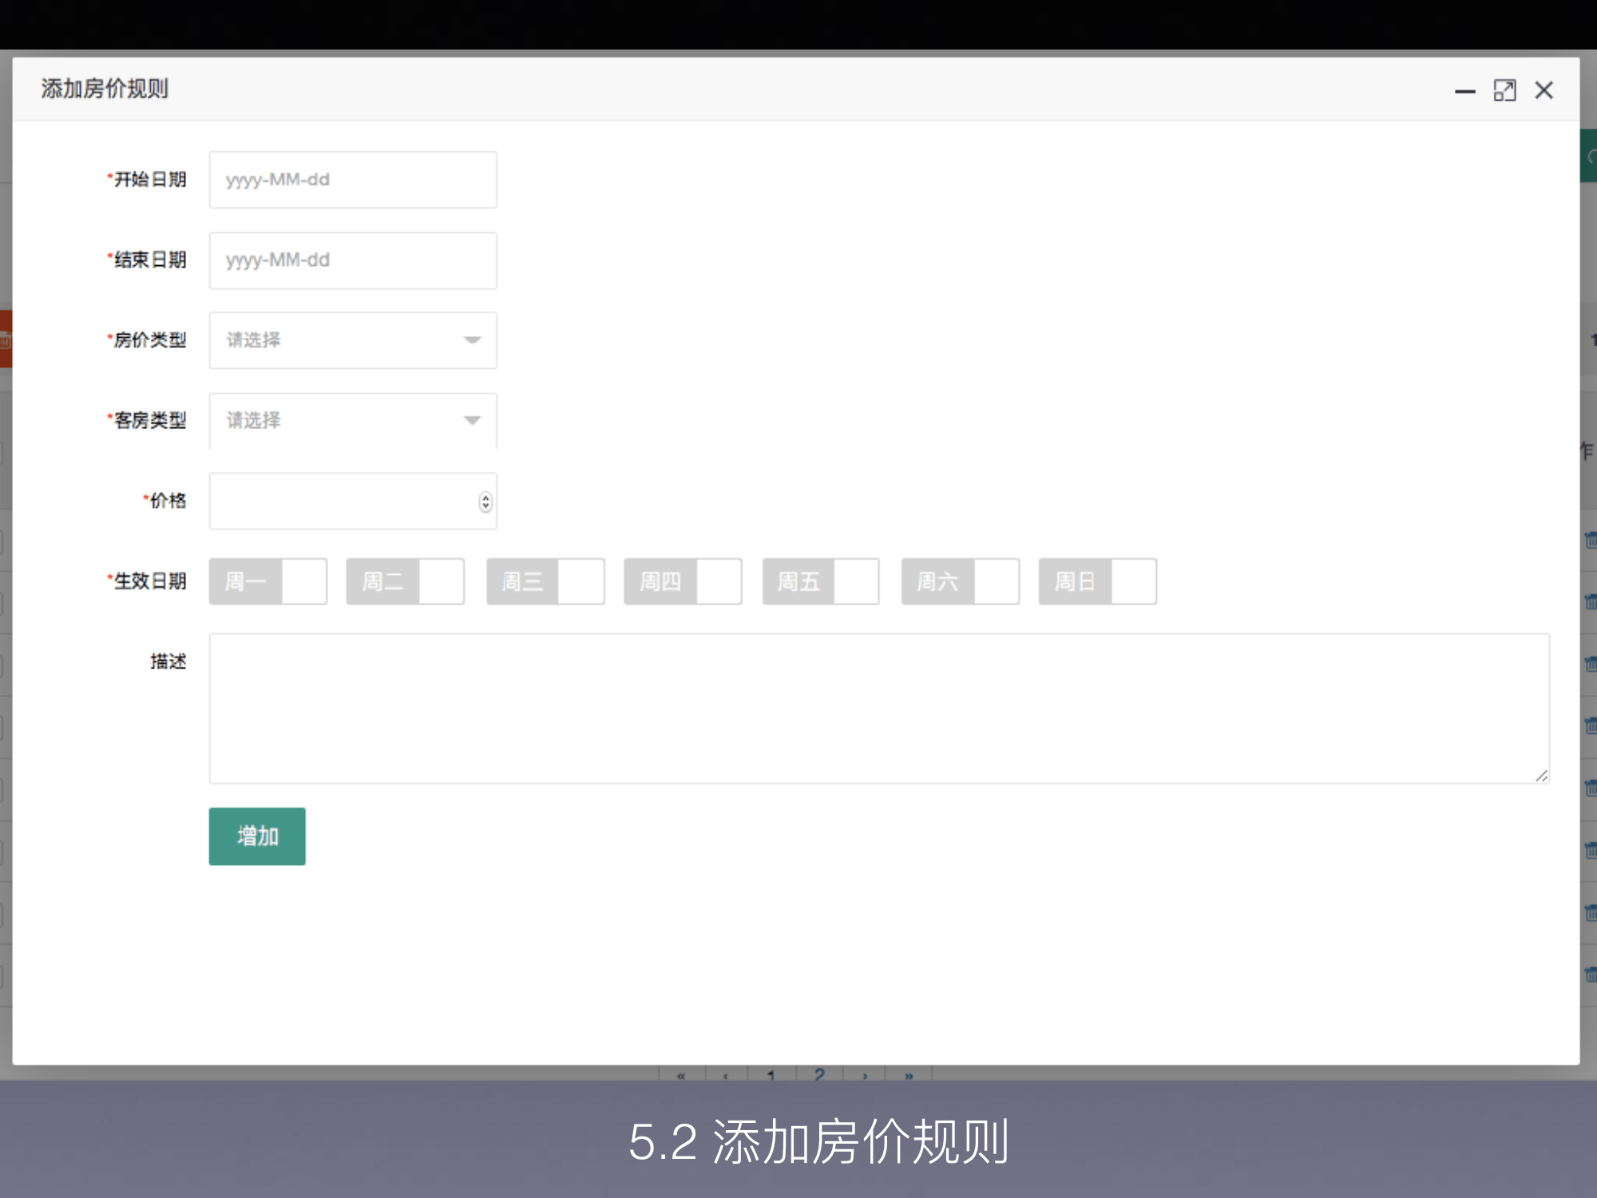Click the 开始日期 date input

coord(352,180)
